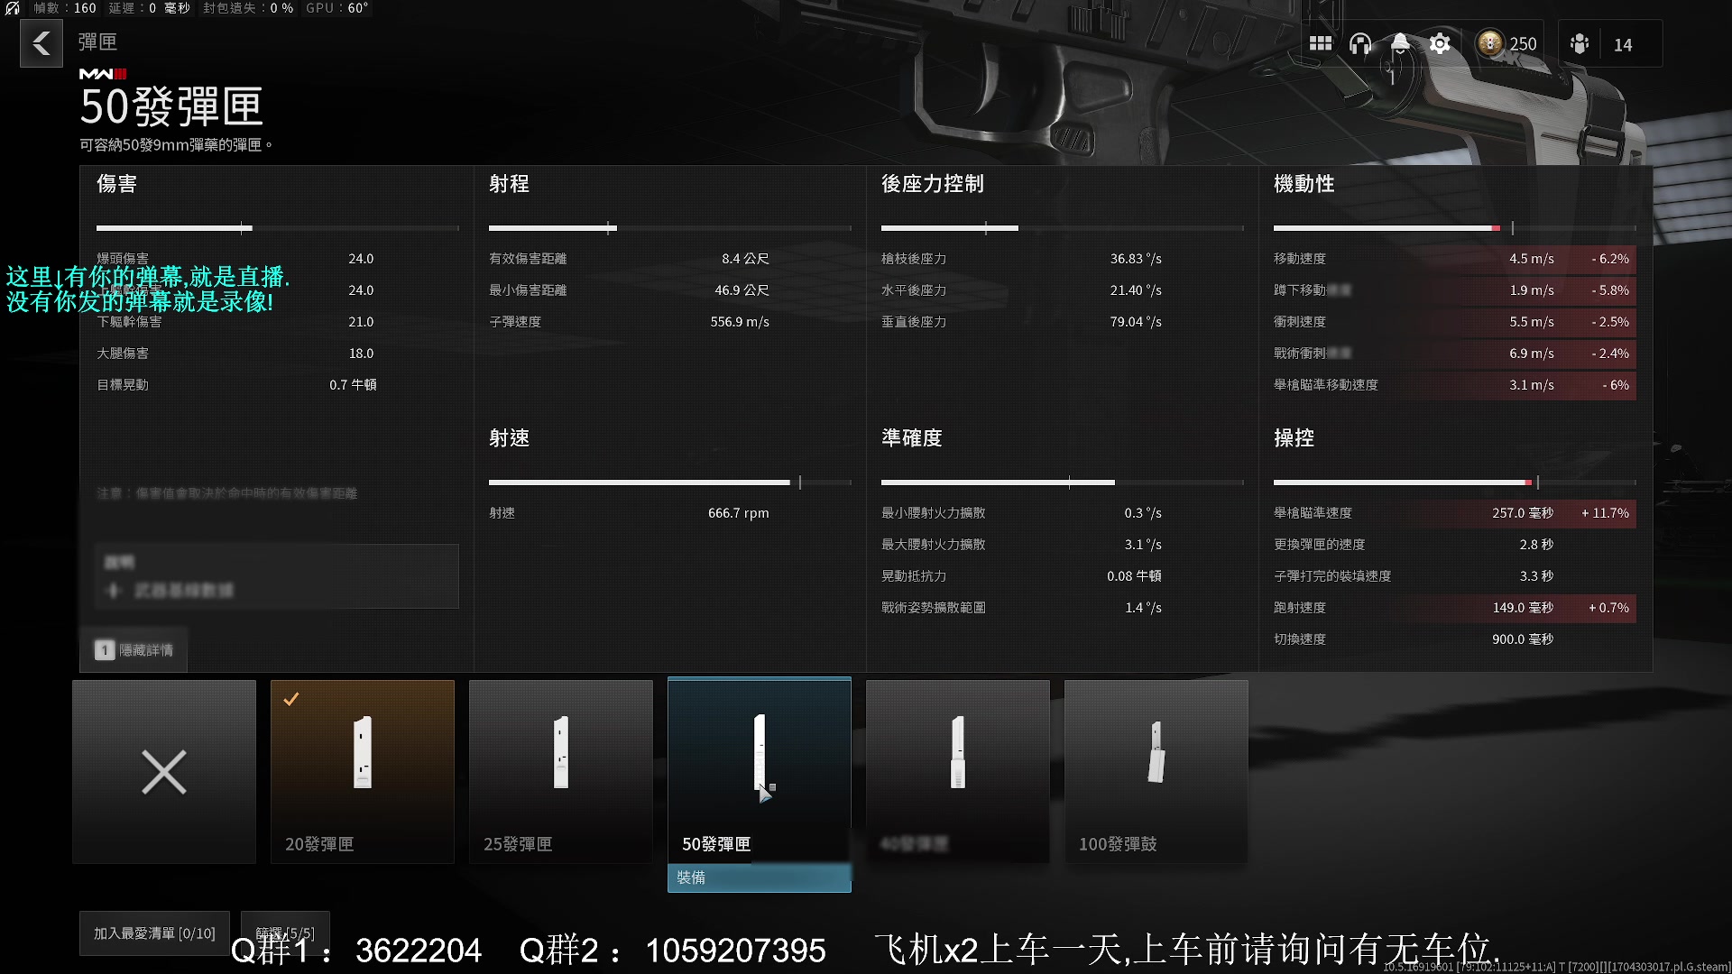Open the grid menu icon

[1321, 43]
